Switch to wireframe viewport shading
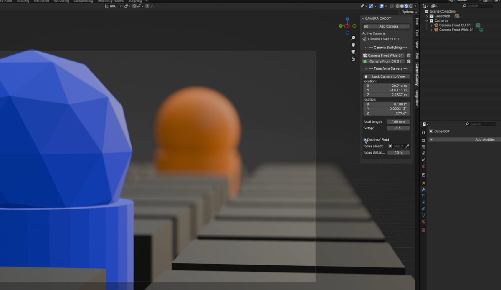501x290 pixels. (x=397, y=6)
